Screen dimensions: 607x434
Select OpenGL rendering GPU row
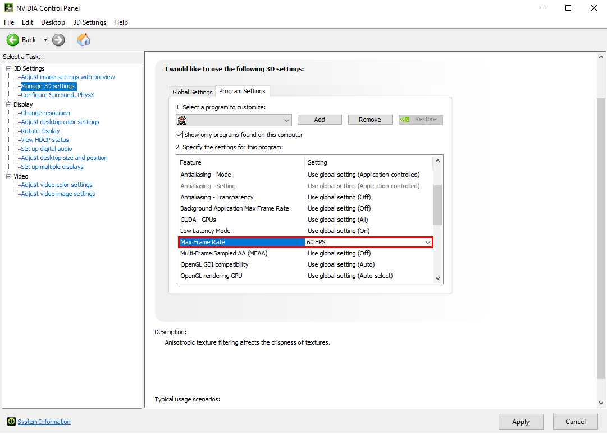click(305, 276)
